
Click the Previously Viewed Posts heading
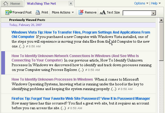click(27, 20)
